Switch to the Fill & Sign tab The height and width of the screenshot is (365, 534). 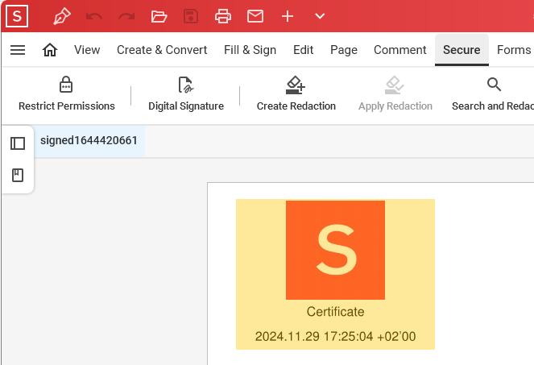[x=250, y=50]
